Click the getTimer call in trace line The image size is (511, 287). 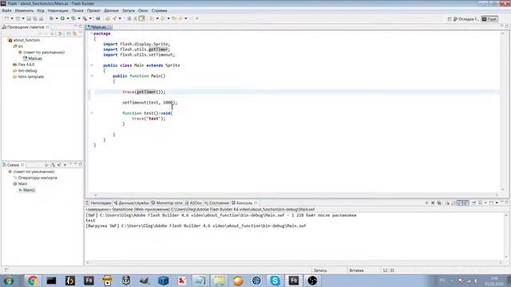[x=146, y=92]
